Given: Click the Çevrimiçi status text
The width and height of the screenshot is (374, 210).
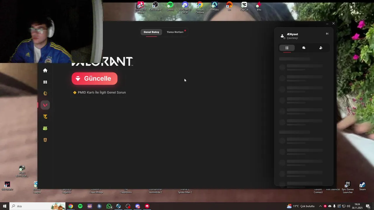Looking at the screenshot, I should (292, 38).
